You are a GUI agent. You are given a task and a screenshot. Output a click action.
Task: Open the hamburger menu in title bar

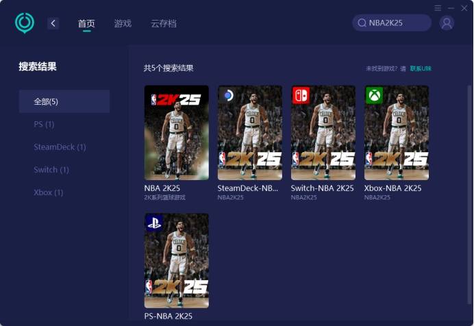438,8
